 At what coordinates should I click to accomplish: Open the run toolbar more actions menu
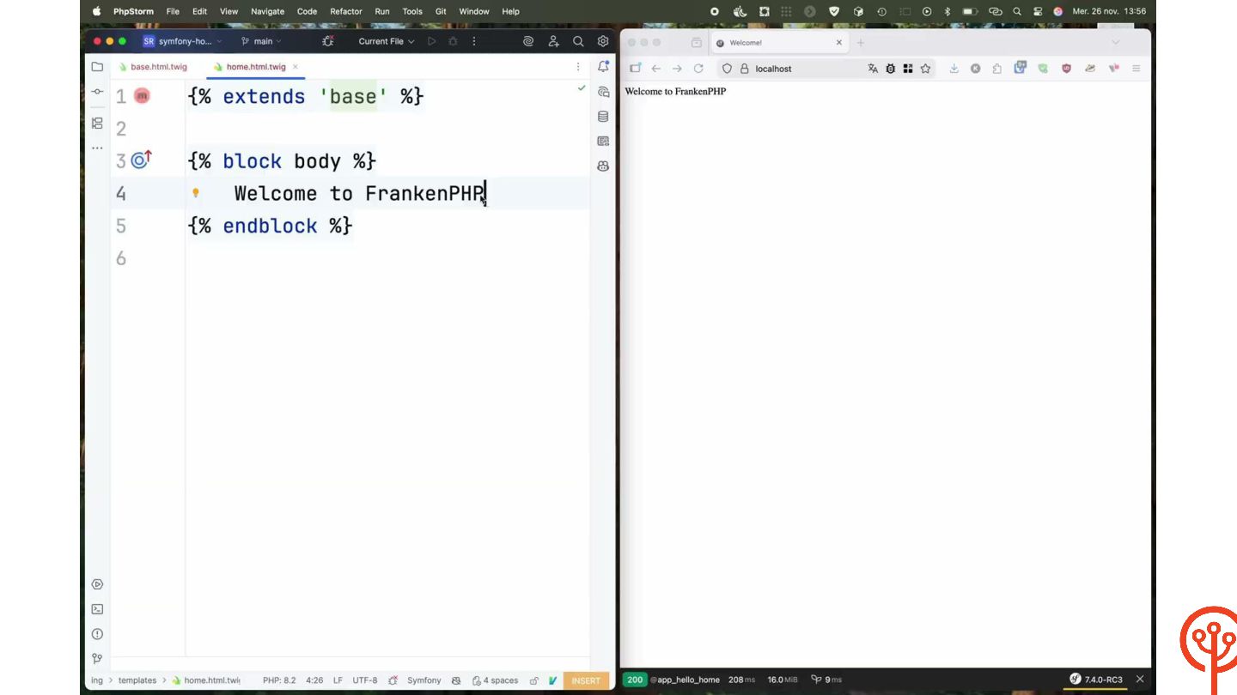(473, 41)
